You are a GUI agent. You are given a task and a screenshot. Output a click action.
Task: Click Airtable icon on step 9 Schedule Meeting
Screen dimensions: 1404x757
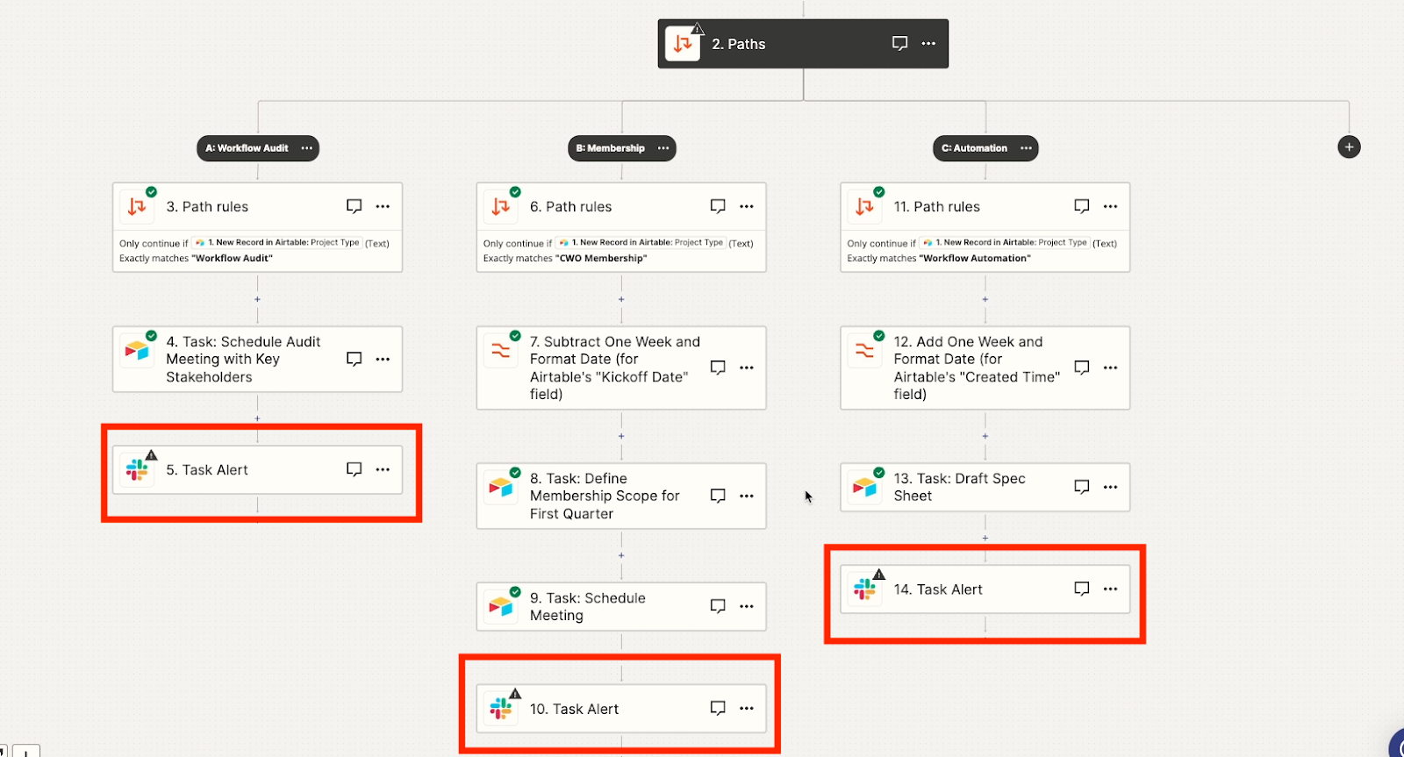point(501,607)
